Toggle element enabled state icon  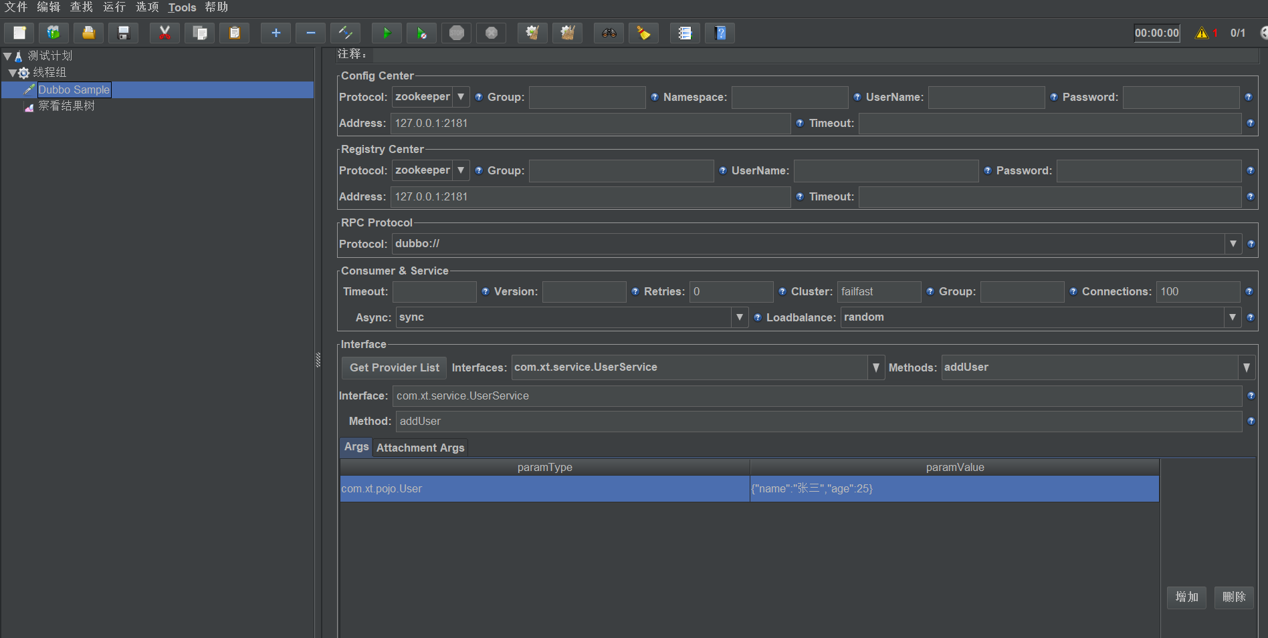345,33
